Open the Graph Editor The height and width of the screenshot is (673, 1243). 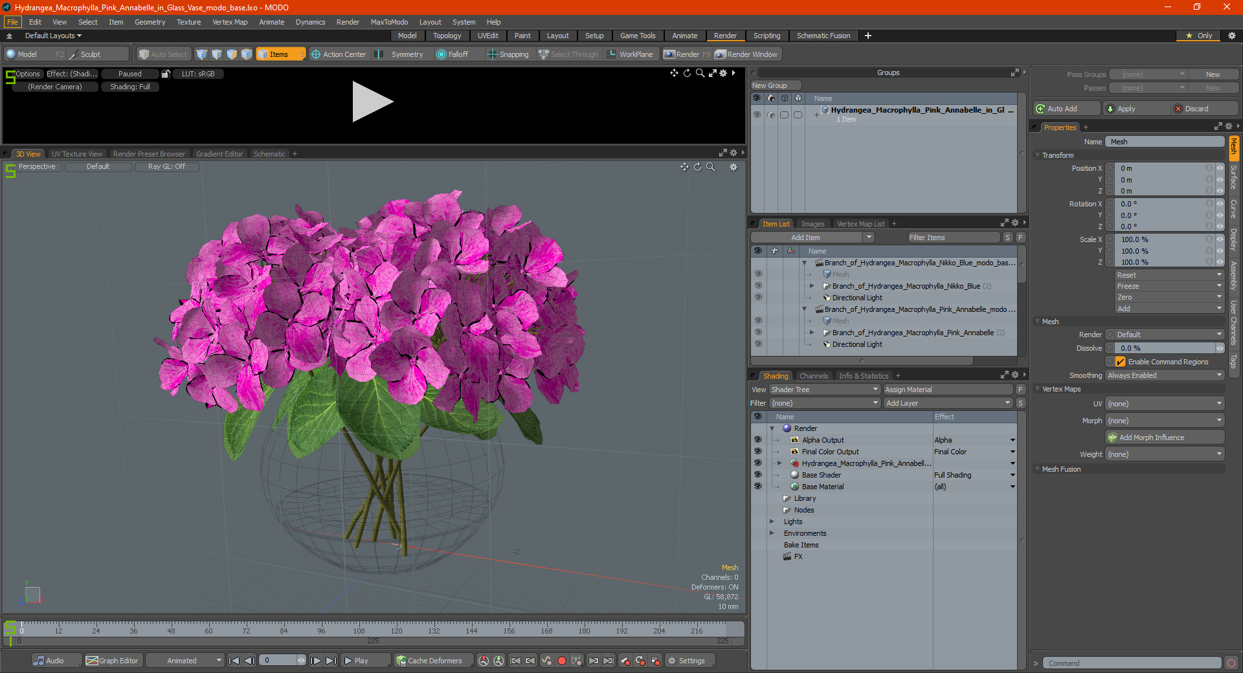(x=113, y=661)
